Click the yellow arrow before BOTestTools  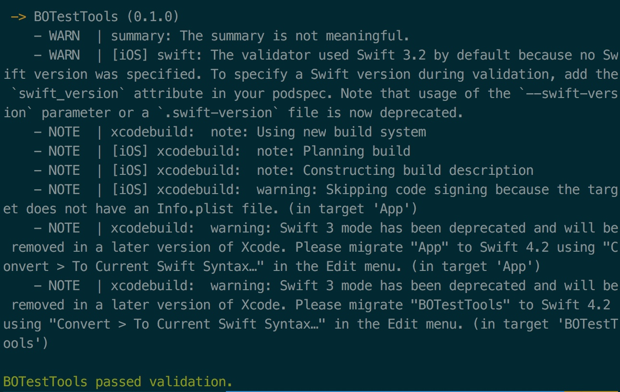pyautogui.click(x=19, y=17)
